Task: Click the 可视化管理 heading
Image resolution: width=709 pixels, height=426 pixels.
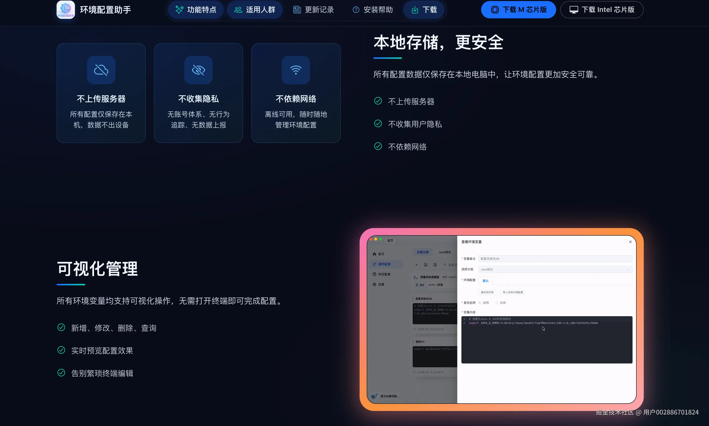Action: (x=97, y=269)
